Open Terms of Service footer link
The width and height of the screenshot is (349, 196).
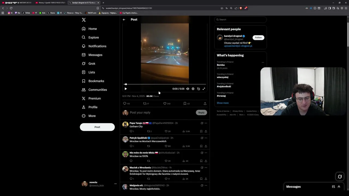click(223, 111)
